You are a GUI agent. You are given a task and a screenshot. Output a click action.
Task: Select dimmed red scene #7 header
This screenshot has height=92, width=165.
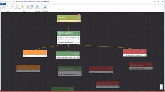pyautogui.click(x=108, y=83)
